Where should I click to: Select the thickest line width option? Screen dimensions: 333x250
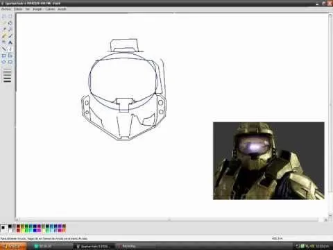pos(7,81)
